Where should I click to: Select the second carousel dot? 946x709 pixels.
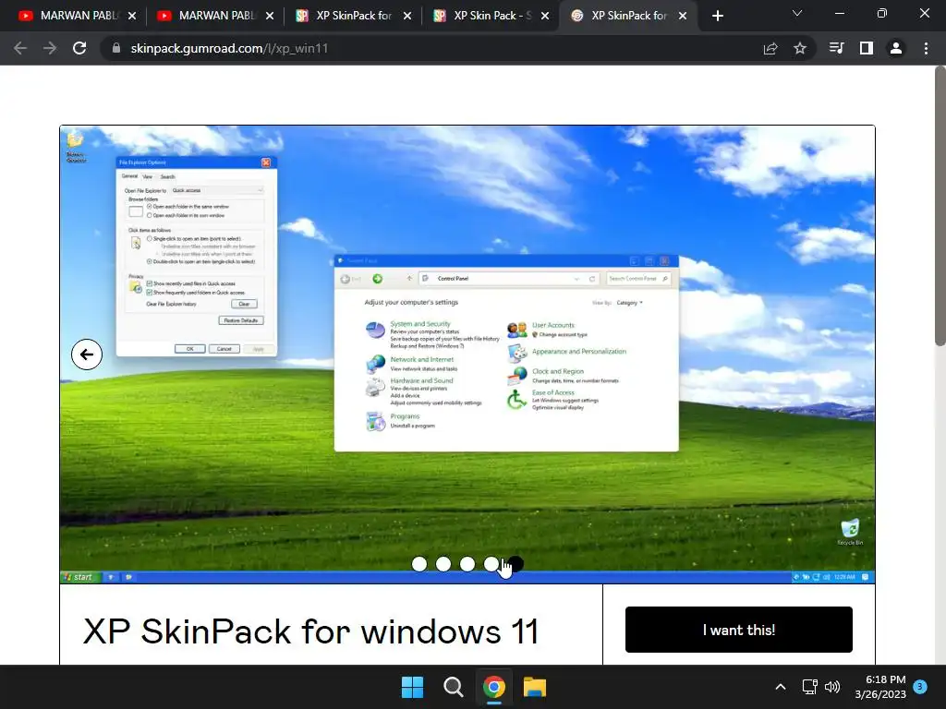click(x=443, y=564)
